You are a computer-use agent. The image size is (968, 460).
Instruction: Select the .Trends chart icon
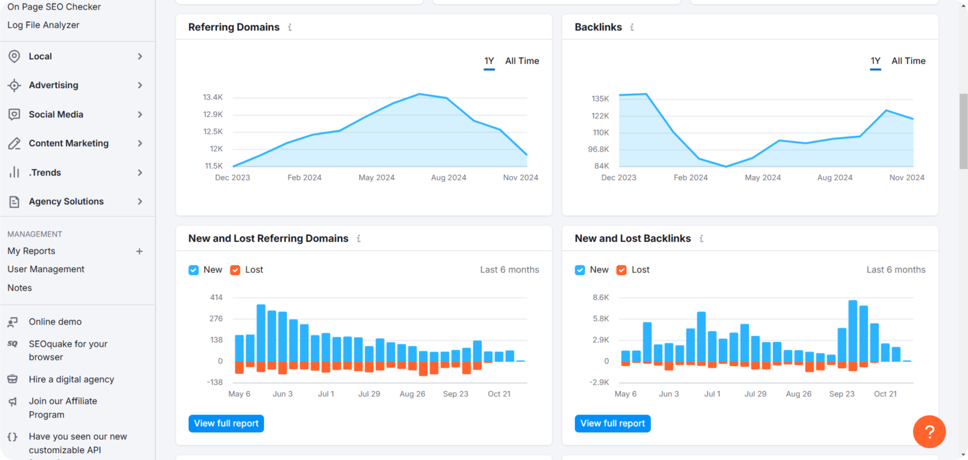(15, 172)
